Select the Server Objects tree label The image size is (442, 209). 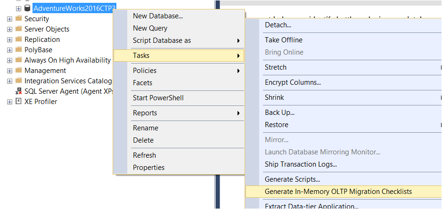click(47, 29)
